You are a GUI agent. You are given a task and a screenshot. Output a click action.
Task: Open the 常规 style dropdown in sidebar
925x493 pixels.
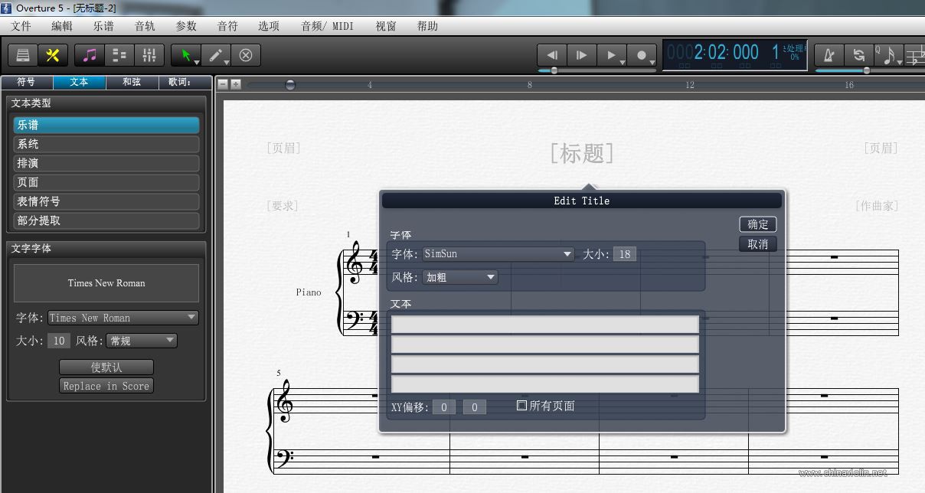pyautogui.click(x=142, y=341)
